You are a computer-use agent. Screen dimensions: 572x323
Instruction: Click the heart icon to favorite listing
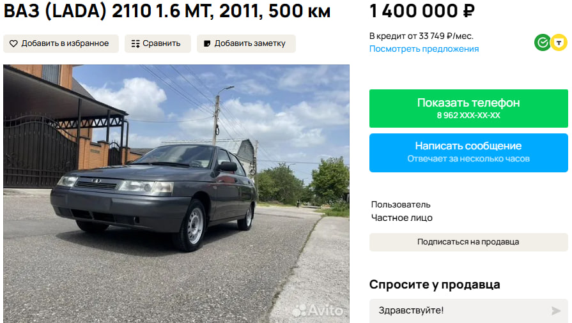pyautogui.click(x=13, y=44)
